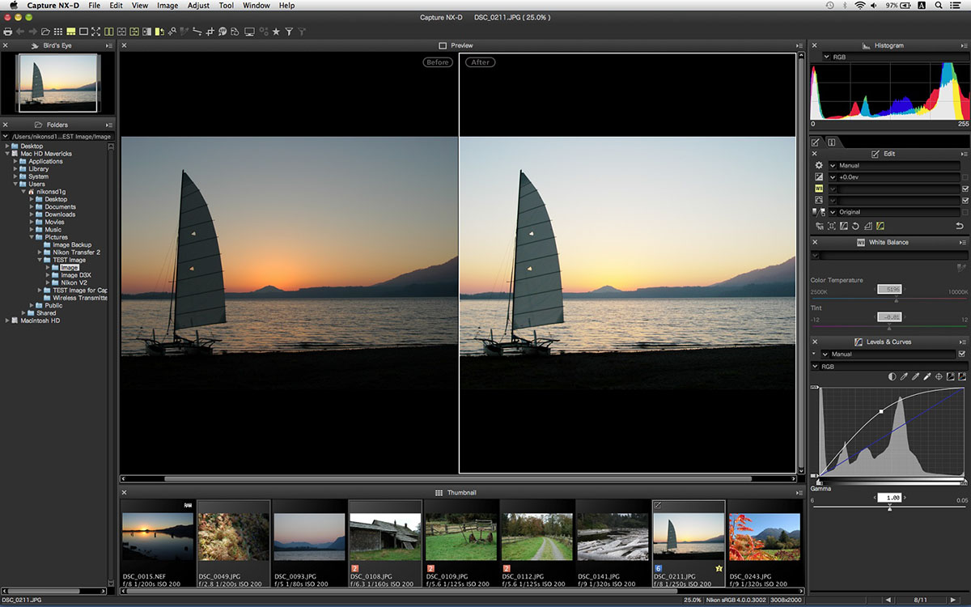The image size is (971, 607).
Task: Open the +0.0ev exposure compensation dropdown
Action: click(833, 176)
